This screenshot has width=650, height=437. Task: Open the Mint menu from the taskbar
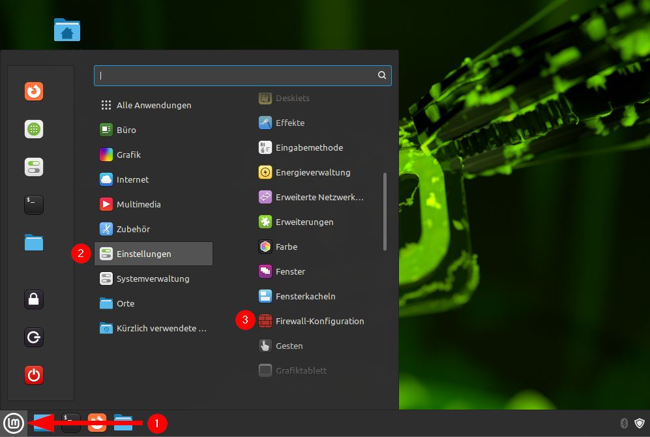click(13, 423)
